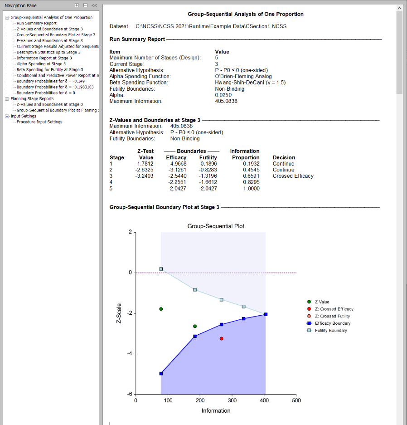
Task: Click the Z Value green legend marker
Action: pos(309,302)
